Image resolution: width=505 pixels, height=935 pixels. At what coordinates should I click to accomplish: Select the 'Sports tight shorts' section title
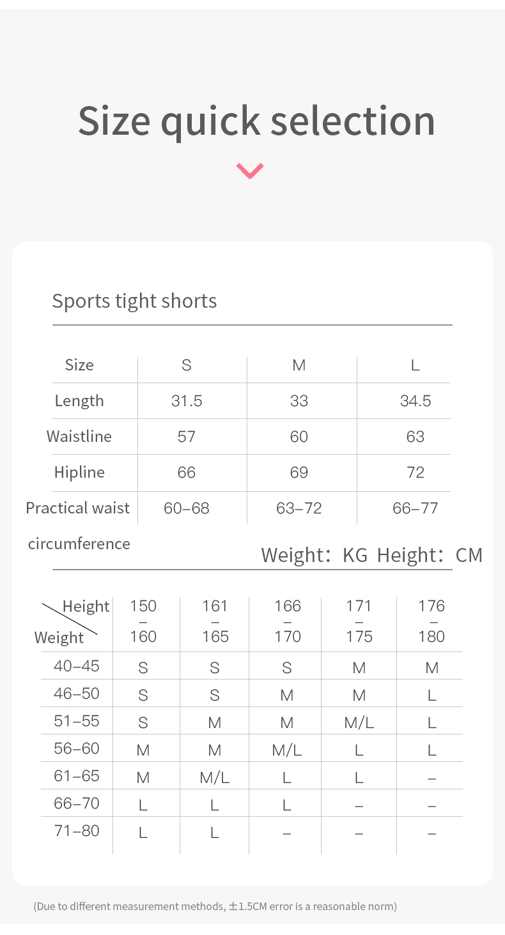[134, 301]
